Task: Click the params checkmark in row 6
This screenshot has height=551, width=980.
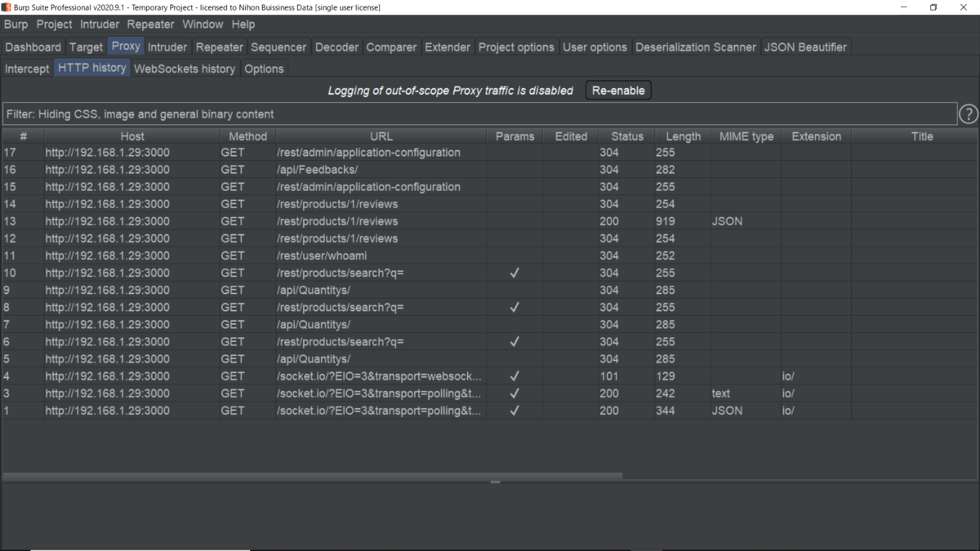Action: coord(514,341)
